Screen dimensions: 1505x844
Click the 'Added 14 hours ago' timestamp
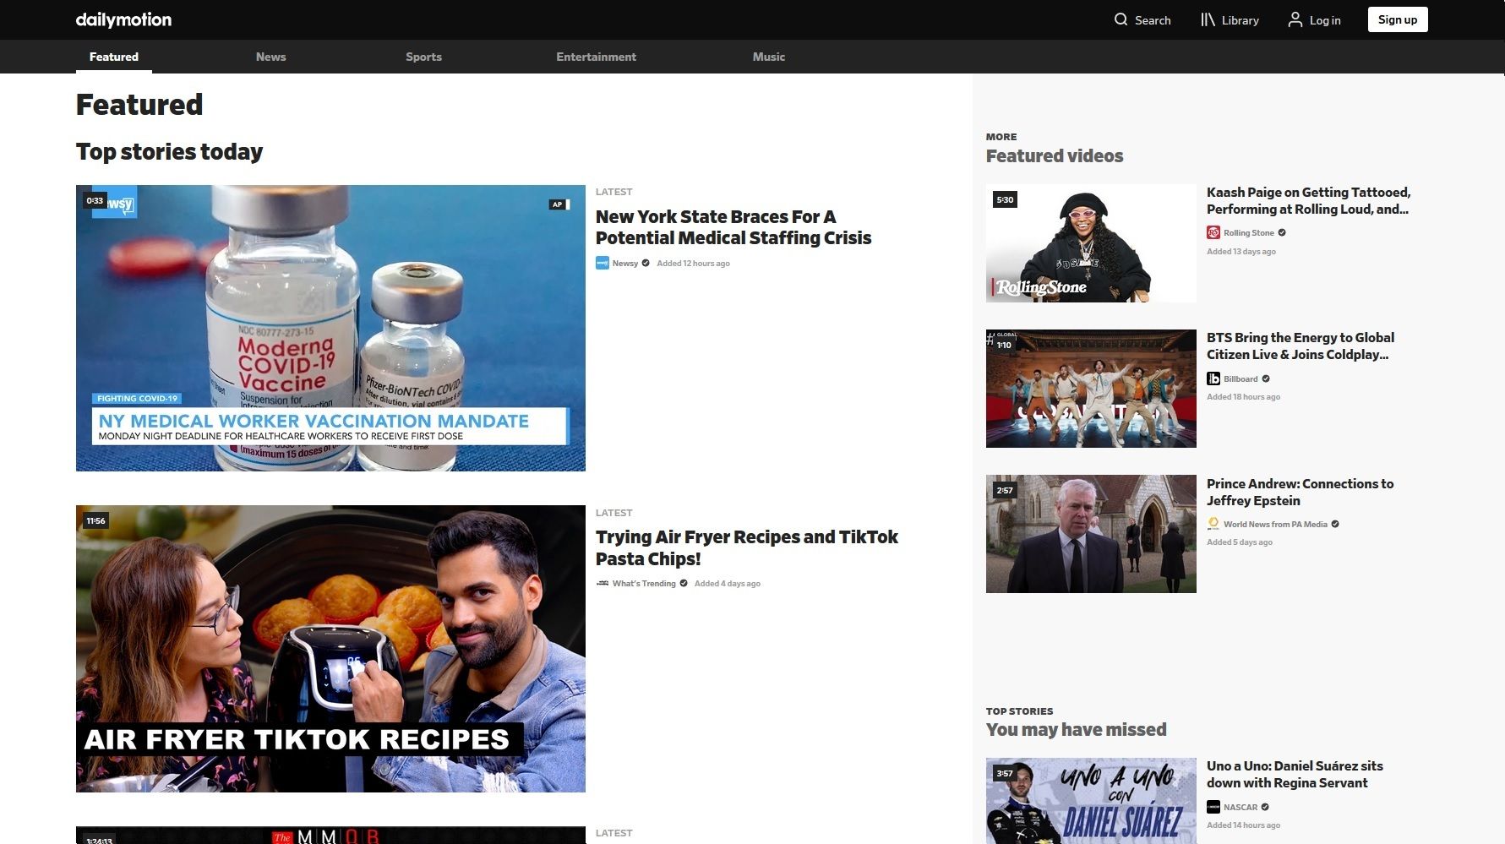click(1243, 825)
